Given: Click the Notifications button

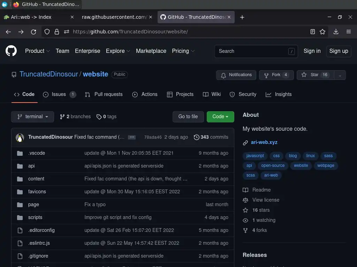Looking at the screenshot, I should tap(236, 75).
